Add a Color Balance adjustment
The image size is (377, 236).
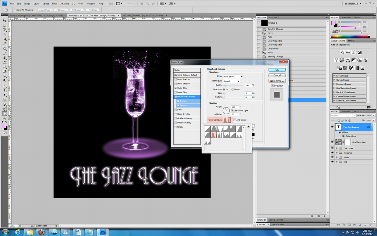pos(348,60)
